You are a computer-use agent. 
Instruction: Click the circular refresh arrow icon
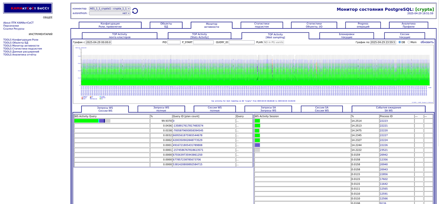point(135,11)
